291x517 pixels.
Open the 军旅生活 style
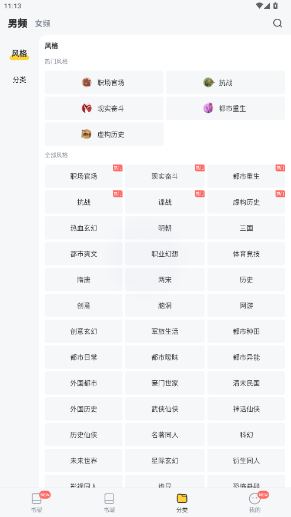pos(165,331)
